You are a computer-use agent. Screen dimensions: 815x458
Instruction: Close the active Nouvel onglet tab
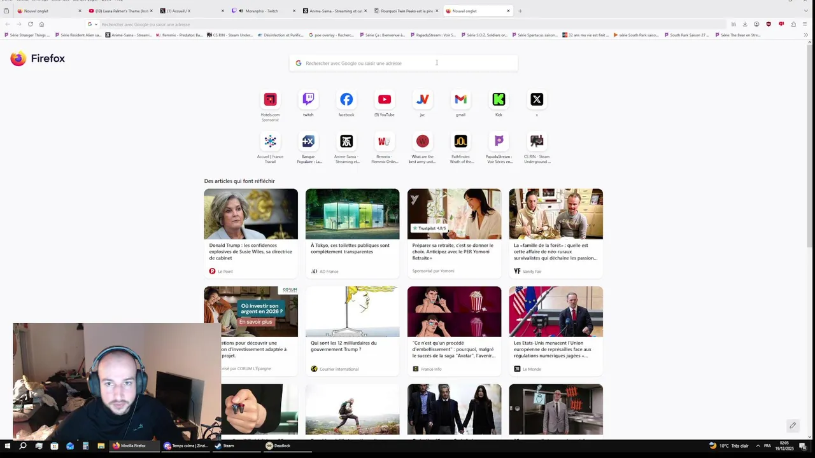pos(508,11)
